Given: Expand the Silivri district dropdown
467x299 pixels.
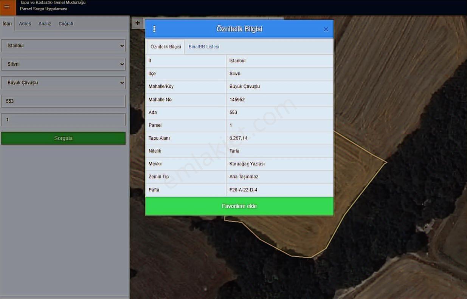Looking at the screenshot, I should point(63,64).
